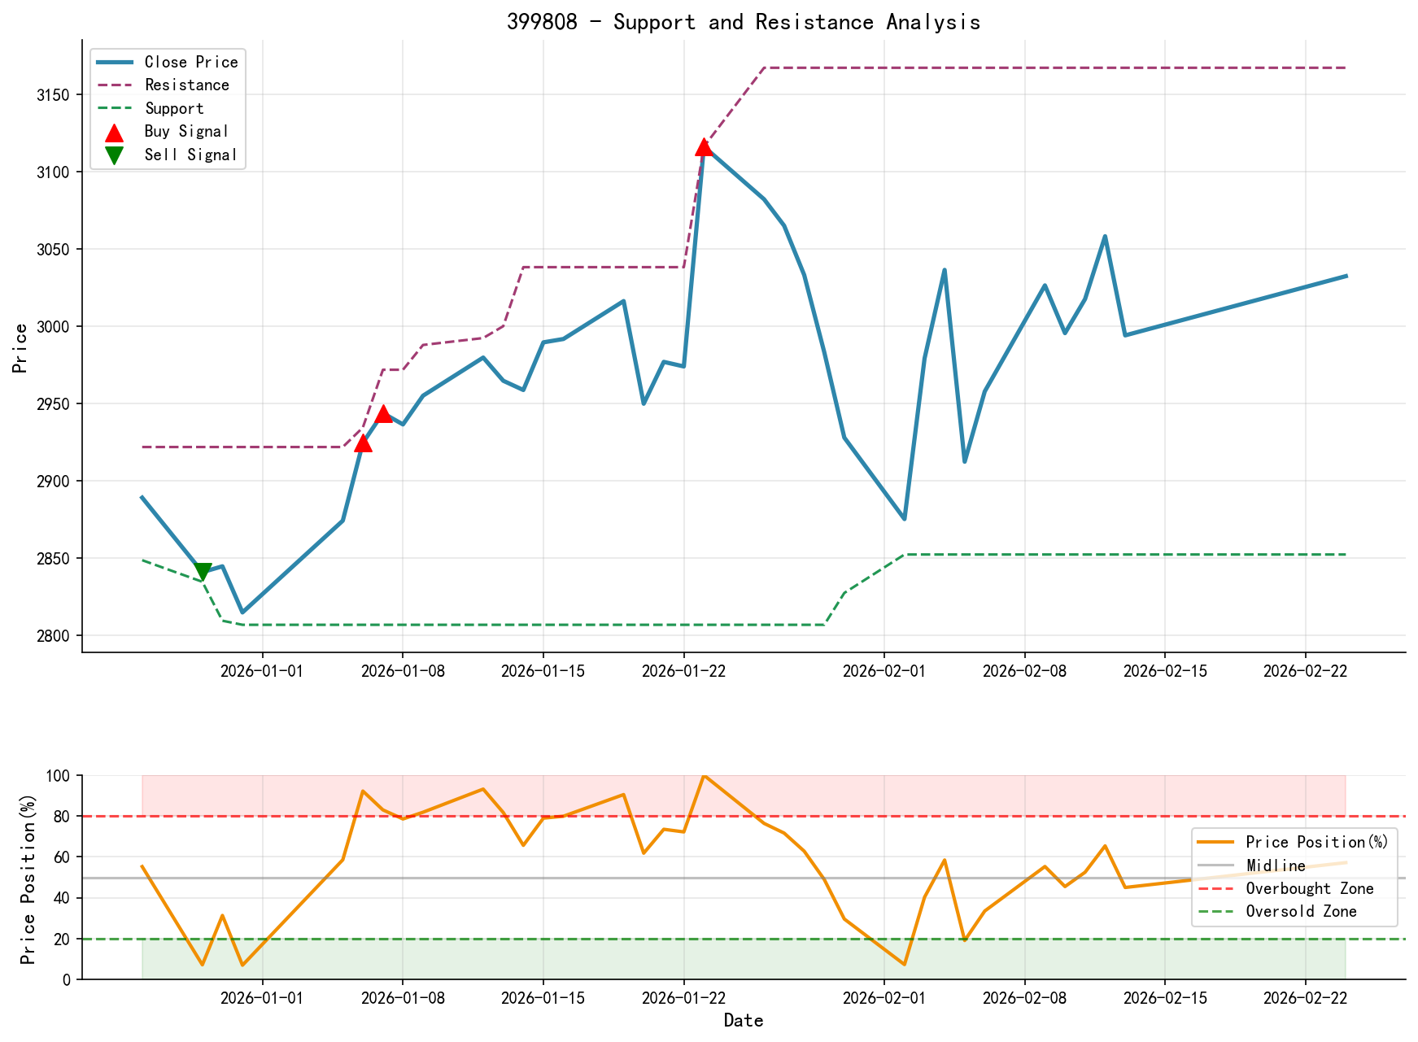Select the Sell Signal marker in the legend
The height and width of the screenshot is (1042, 1418).
point(113,154)
